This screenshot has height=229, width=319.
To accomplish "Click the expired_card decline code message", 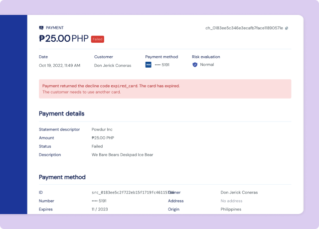I will (x=111, y=86).
